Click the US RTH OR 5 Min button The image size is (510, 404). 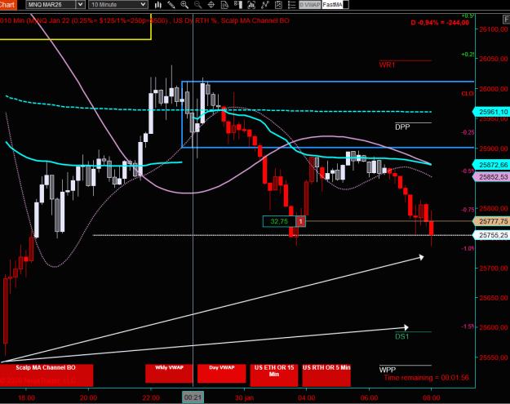pyautogui.click(x=326, y=375)
